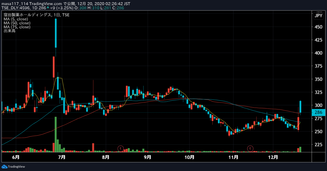Click the TradingView text link at bottom
The image size is (327, 171).
click(17, 167)
